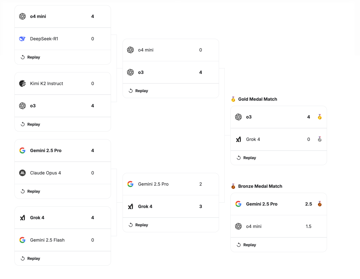Replay the o4 mini vs o3 semifinal

(x=138, y=91)
